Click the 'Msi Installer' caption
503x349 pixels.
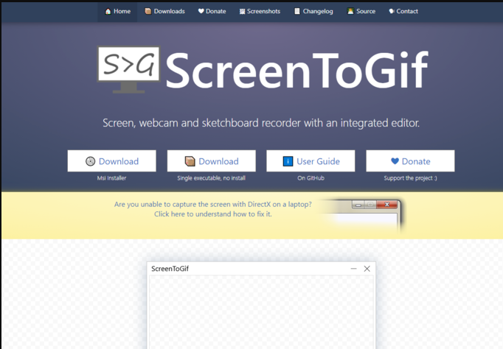(111, 178)
